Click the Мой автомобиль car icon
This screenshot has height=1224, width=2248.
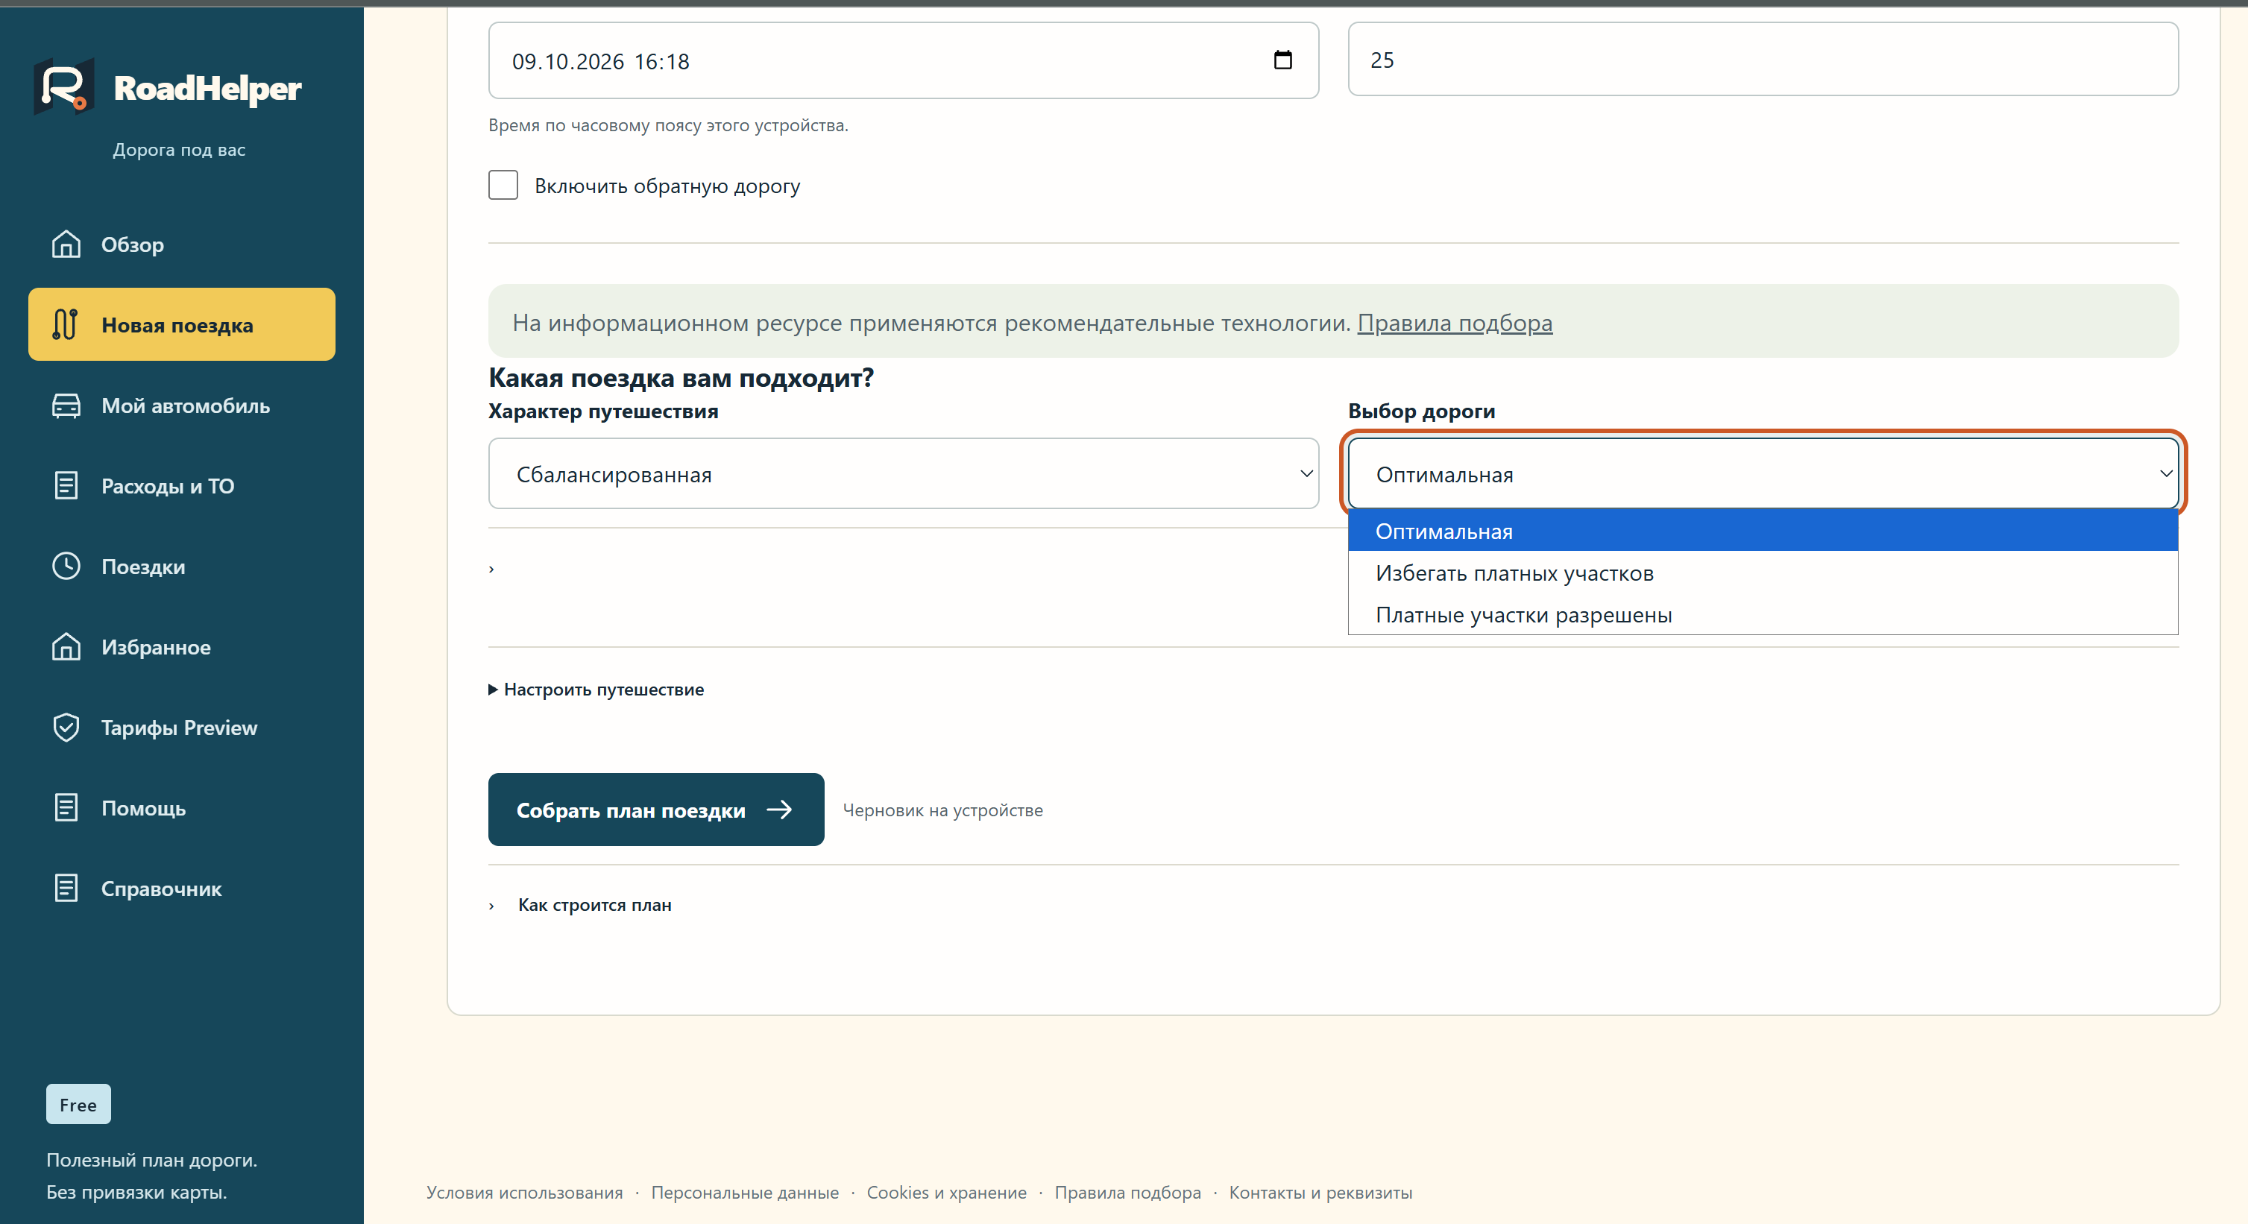pos(66,406)
